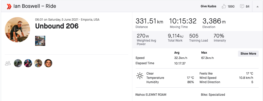Image resolution: width=263 pixels, height=101 pixels.
Task: Open fourth group rider avatar
Action: [48, 63]
